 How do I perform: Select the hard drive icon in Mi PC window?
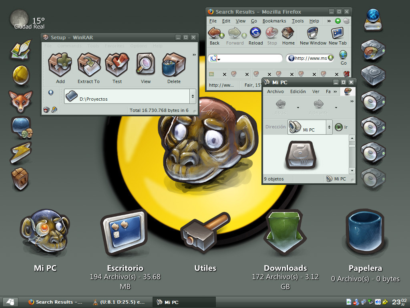pos(301,154)
